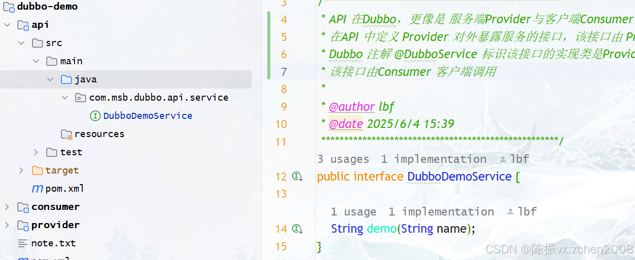Viewport: 635px width, 260px height.
Task: Click the Maven icon of api pom.xml
Action: point(37,189)
